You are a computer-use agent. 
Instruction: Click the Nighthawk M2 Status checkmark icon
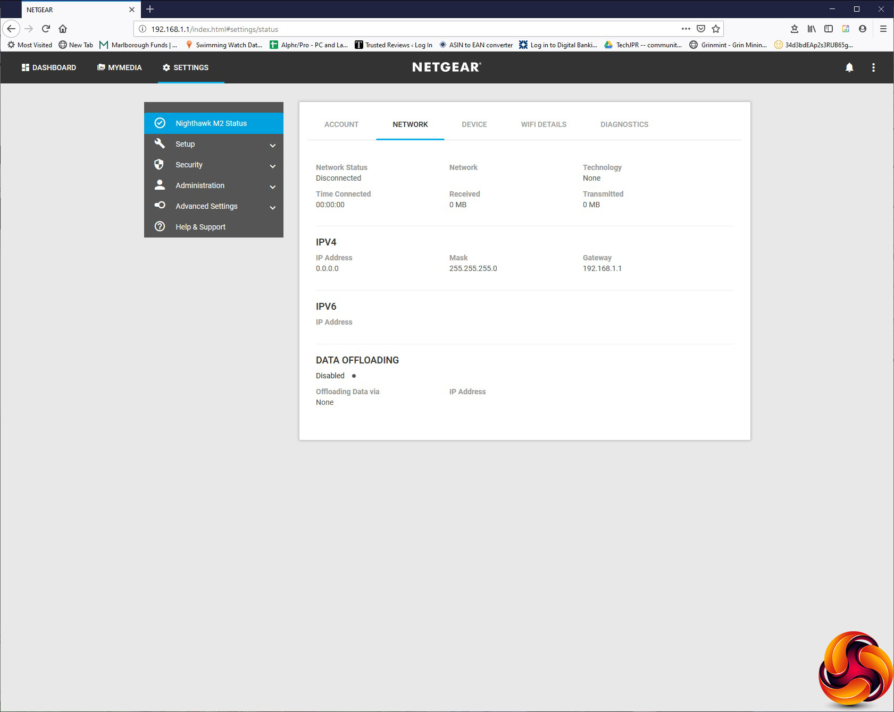160,123
